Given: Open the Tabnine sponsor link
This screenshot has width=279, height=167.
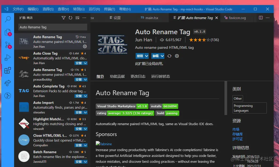Looking at the screenshot, I should coord(104,144).
